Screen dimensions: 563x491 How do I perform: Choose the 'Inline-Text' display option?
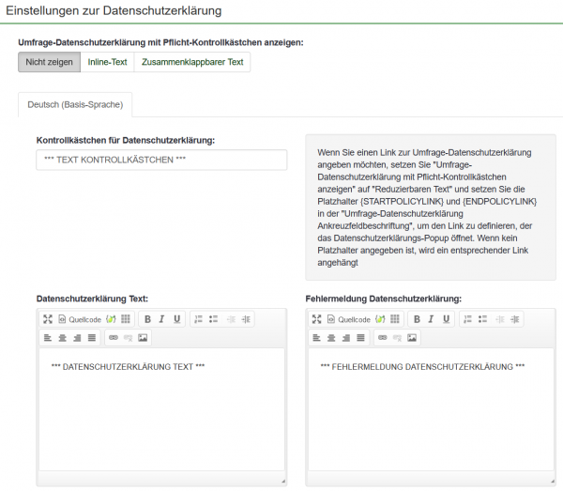(x=107, y=62)
